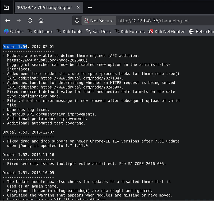214x201 pixels.
Task: Open the Kali Forums bookmark
Action: [129, 32]
